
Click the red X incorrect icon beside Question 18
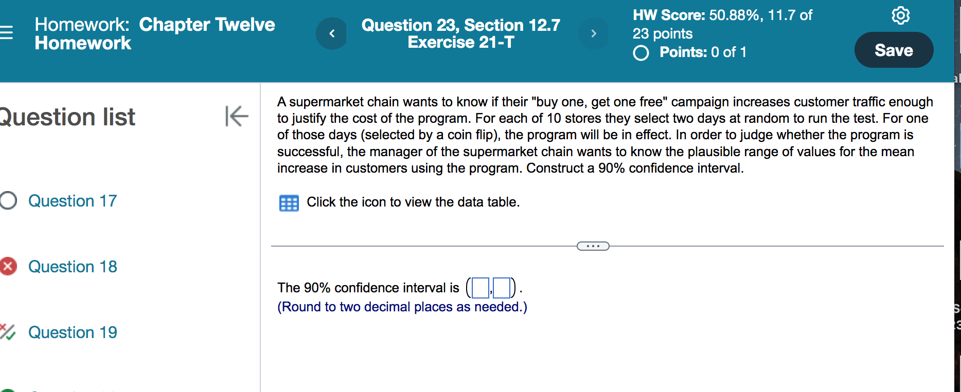click(7, 267)
